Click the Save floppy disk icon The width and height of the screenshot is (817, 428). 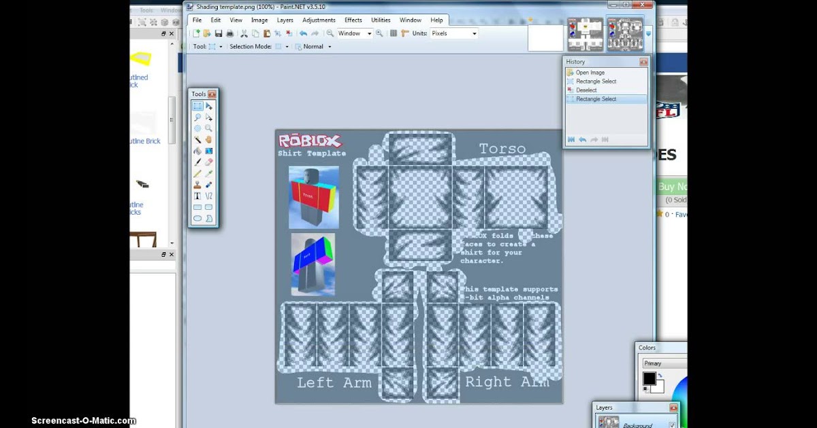coord(219,33)
